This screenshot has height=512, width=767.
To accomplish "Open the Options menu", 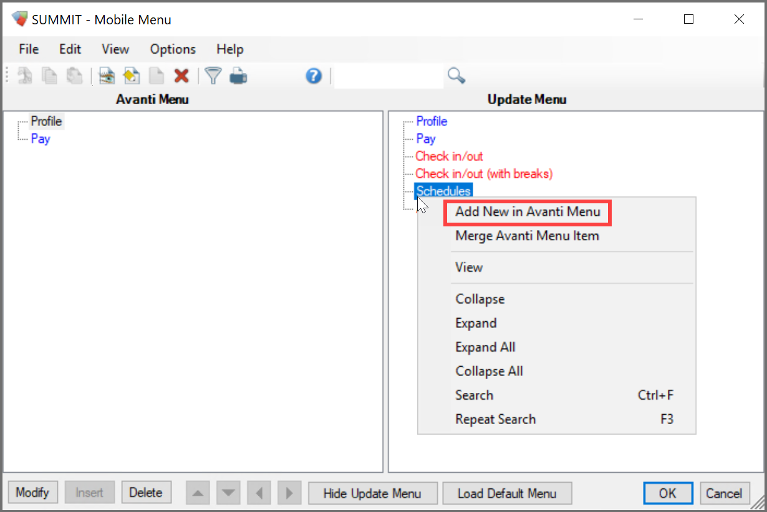I will tap(173, 49).
